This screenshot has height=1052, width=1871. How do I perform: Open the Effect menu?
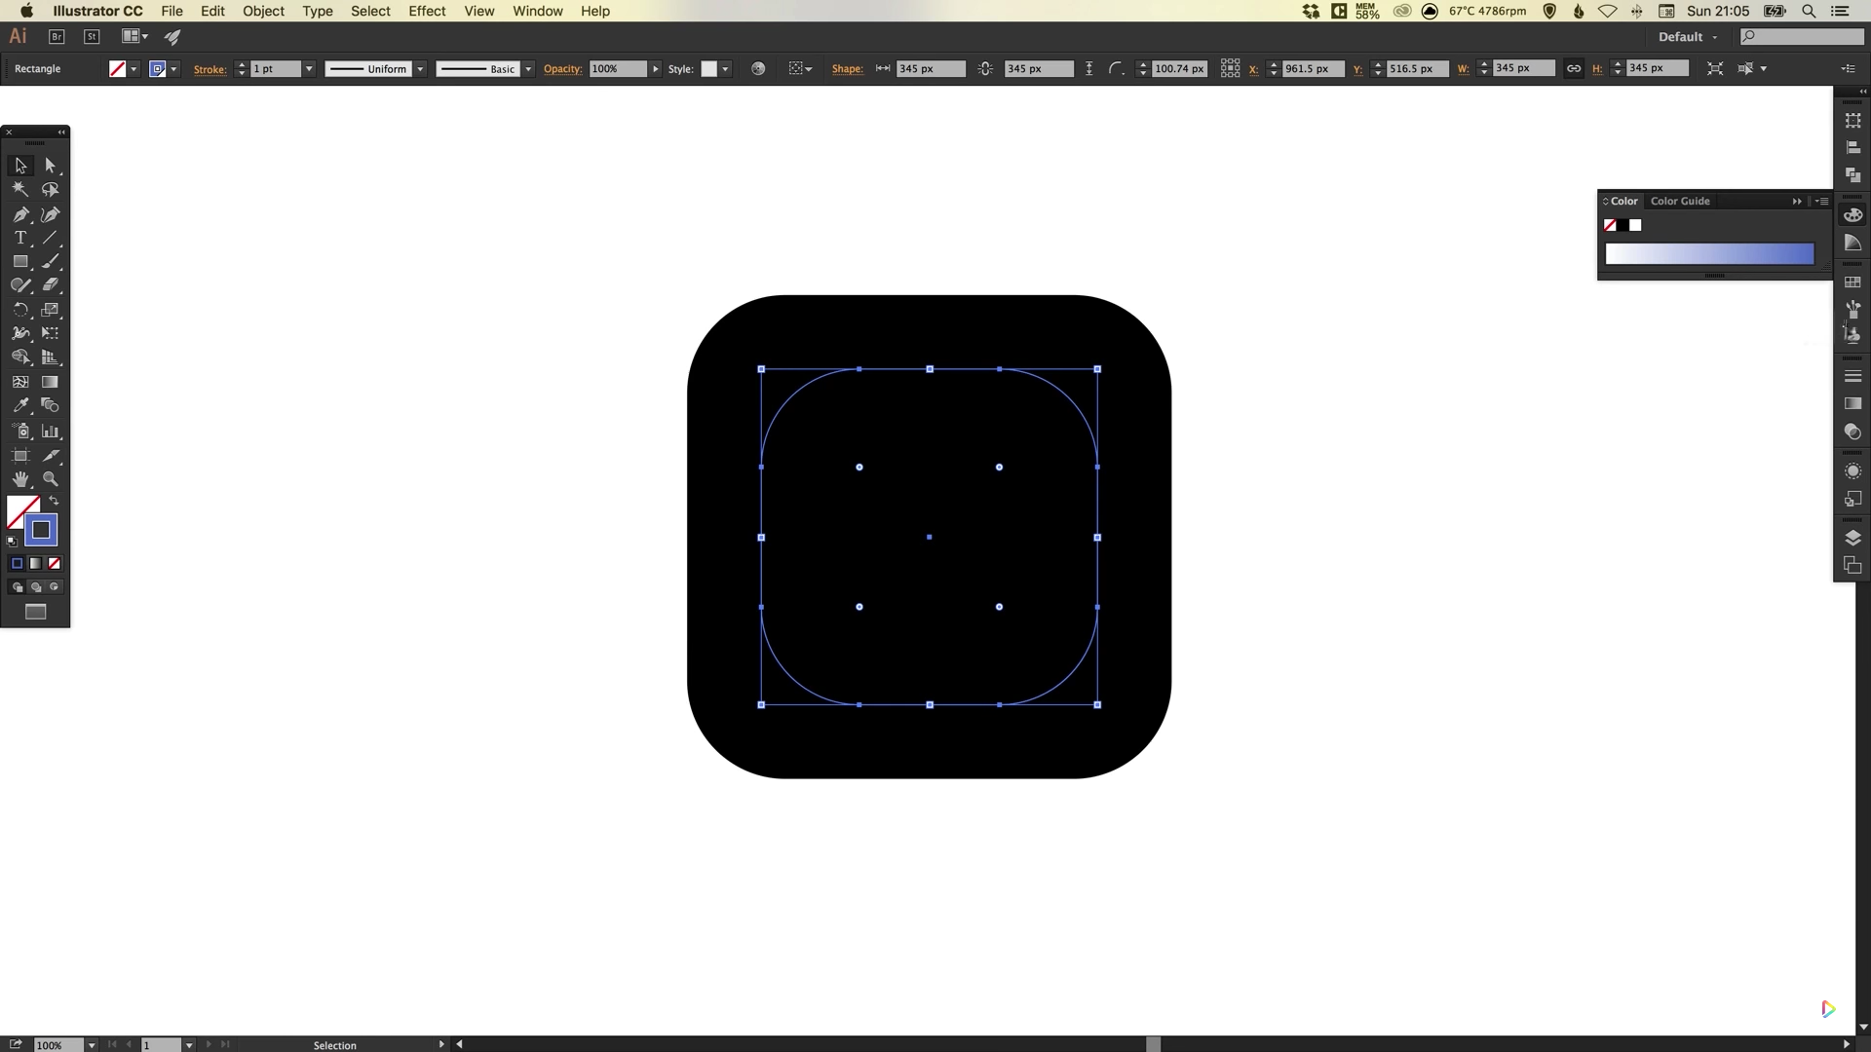pos(427,11)
